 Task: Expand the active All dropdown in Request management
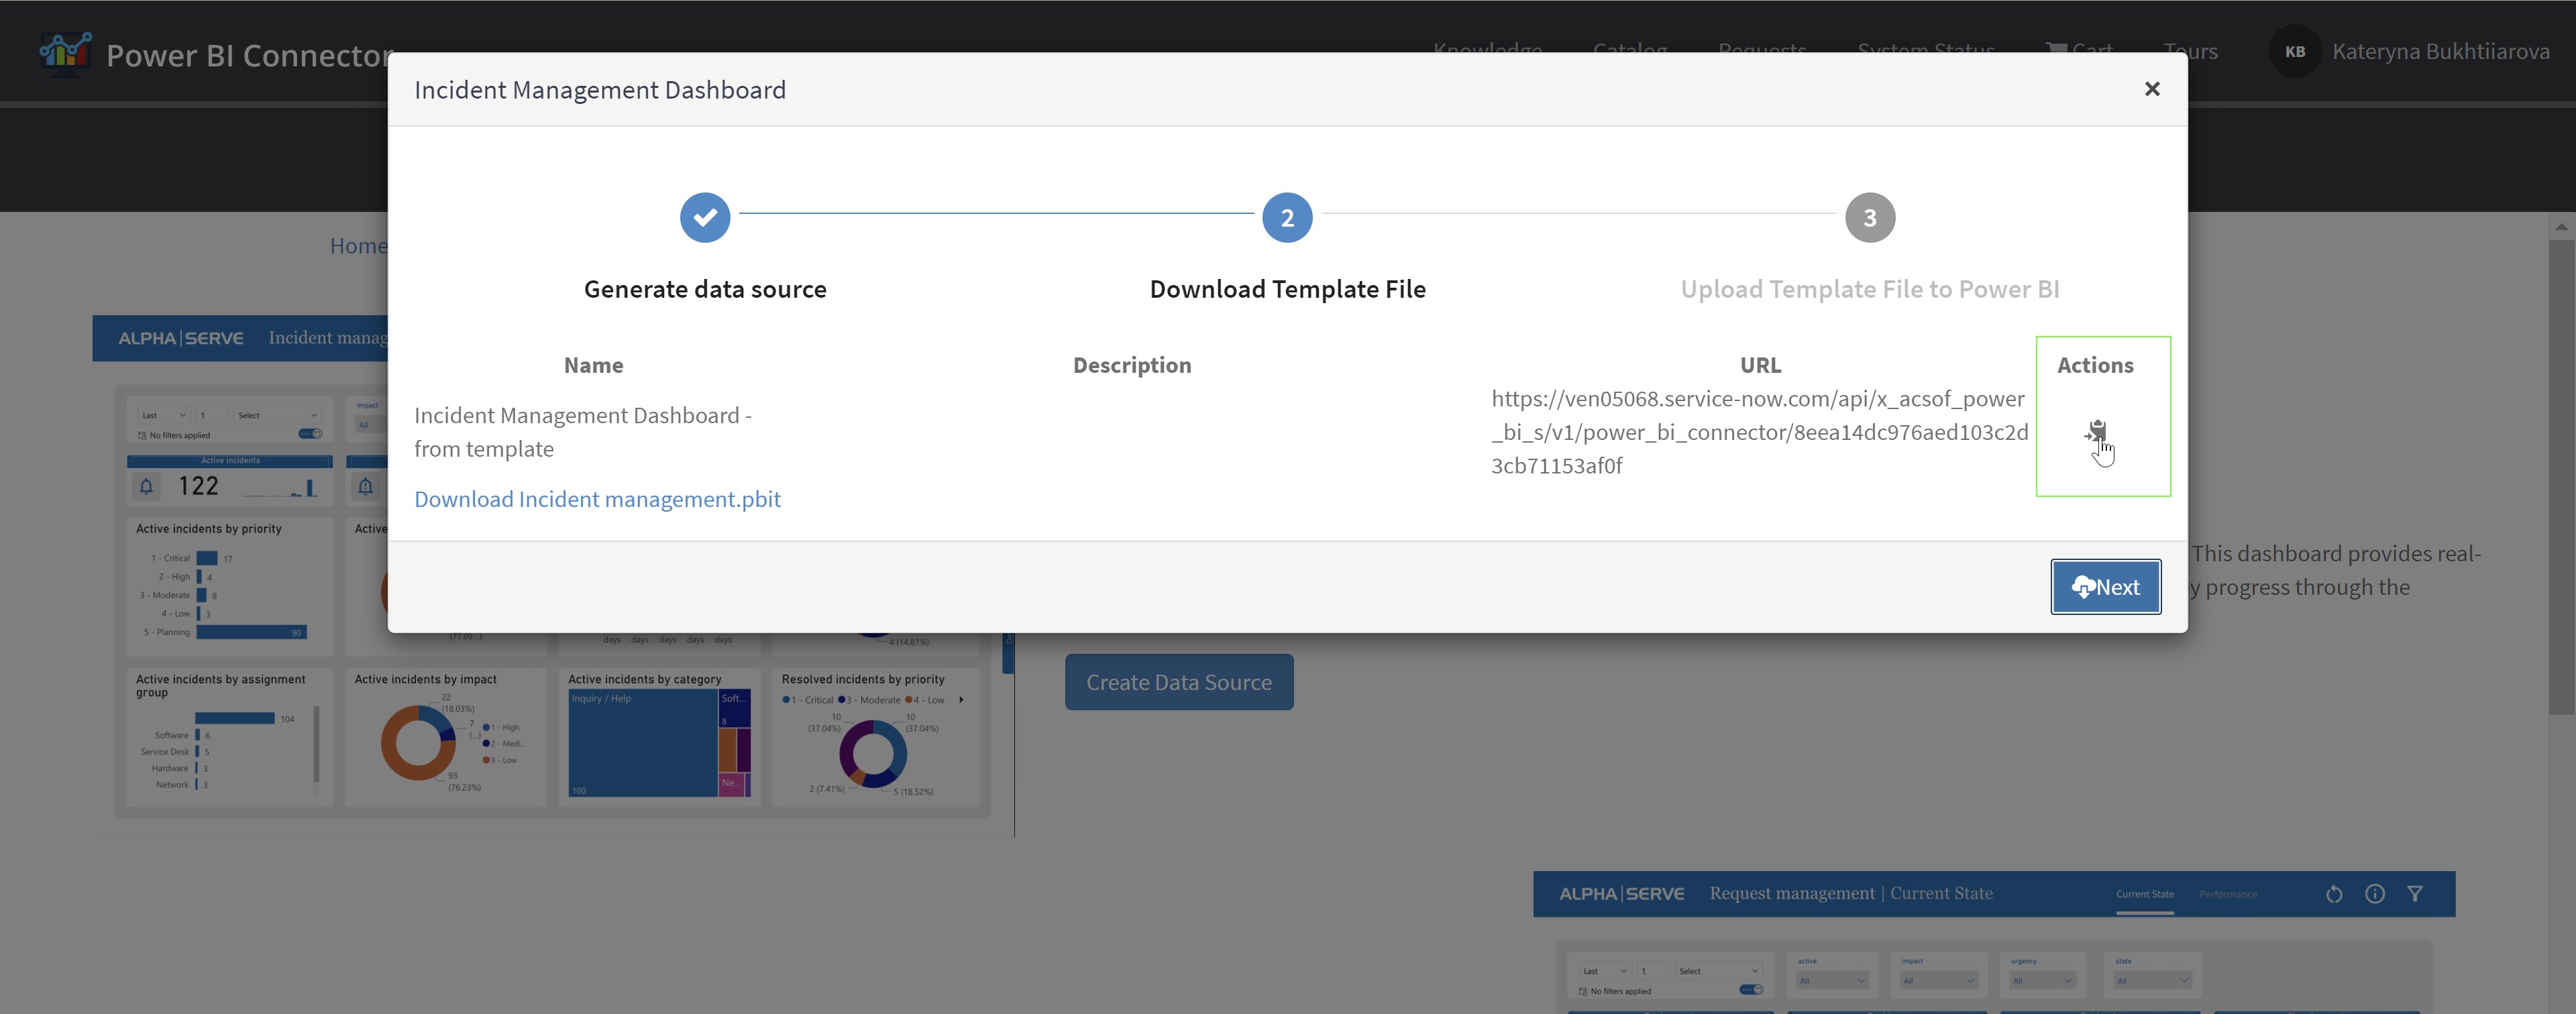coord(1833,980)
